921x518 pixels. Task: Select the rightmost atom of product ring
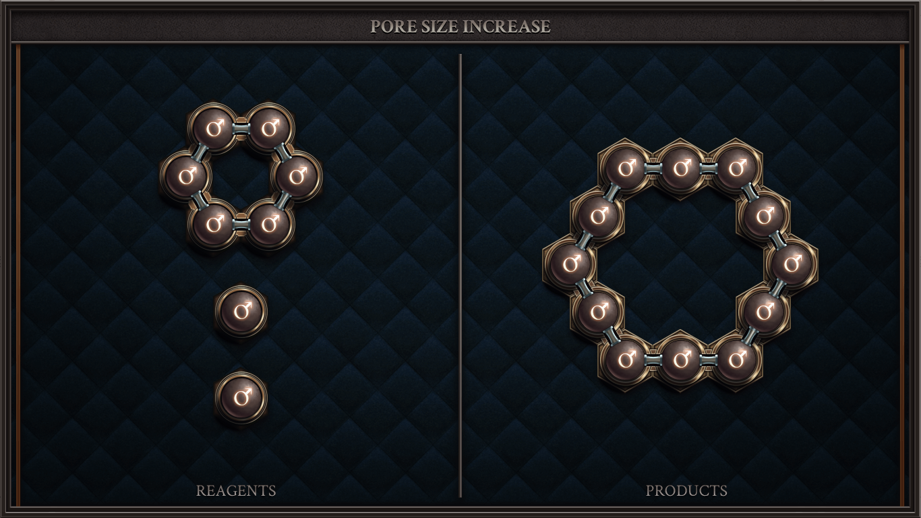tap(792, 263)
